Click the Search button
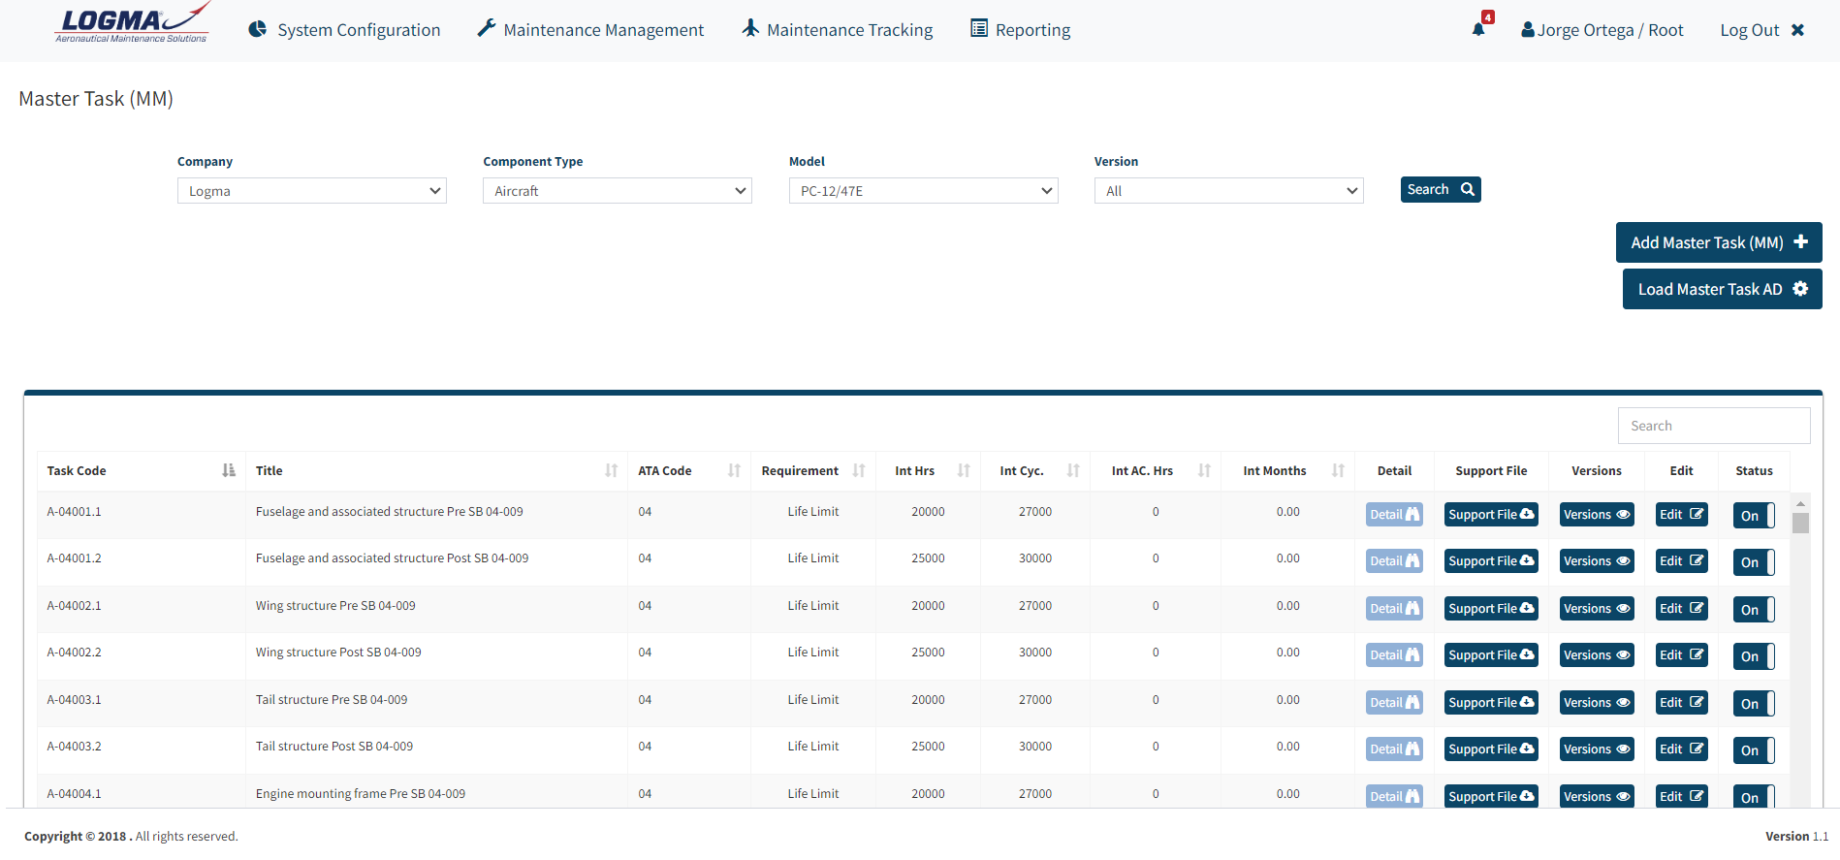Image resolution: width=1840 pixels, height=860 pixels. pyautogui.click(x=1441, y=189)
